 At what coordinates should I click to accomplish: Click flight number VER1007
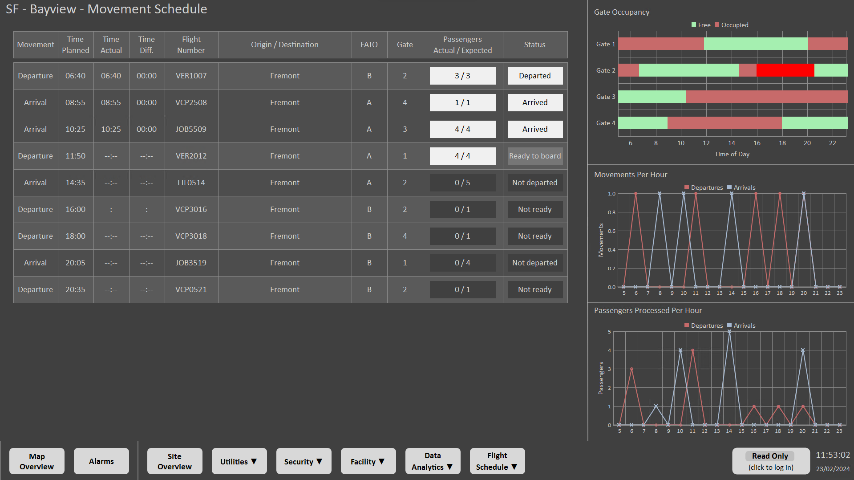(x=191, y=76)
